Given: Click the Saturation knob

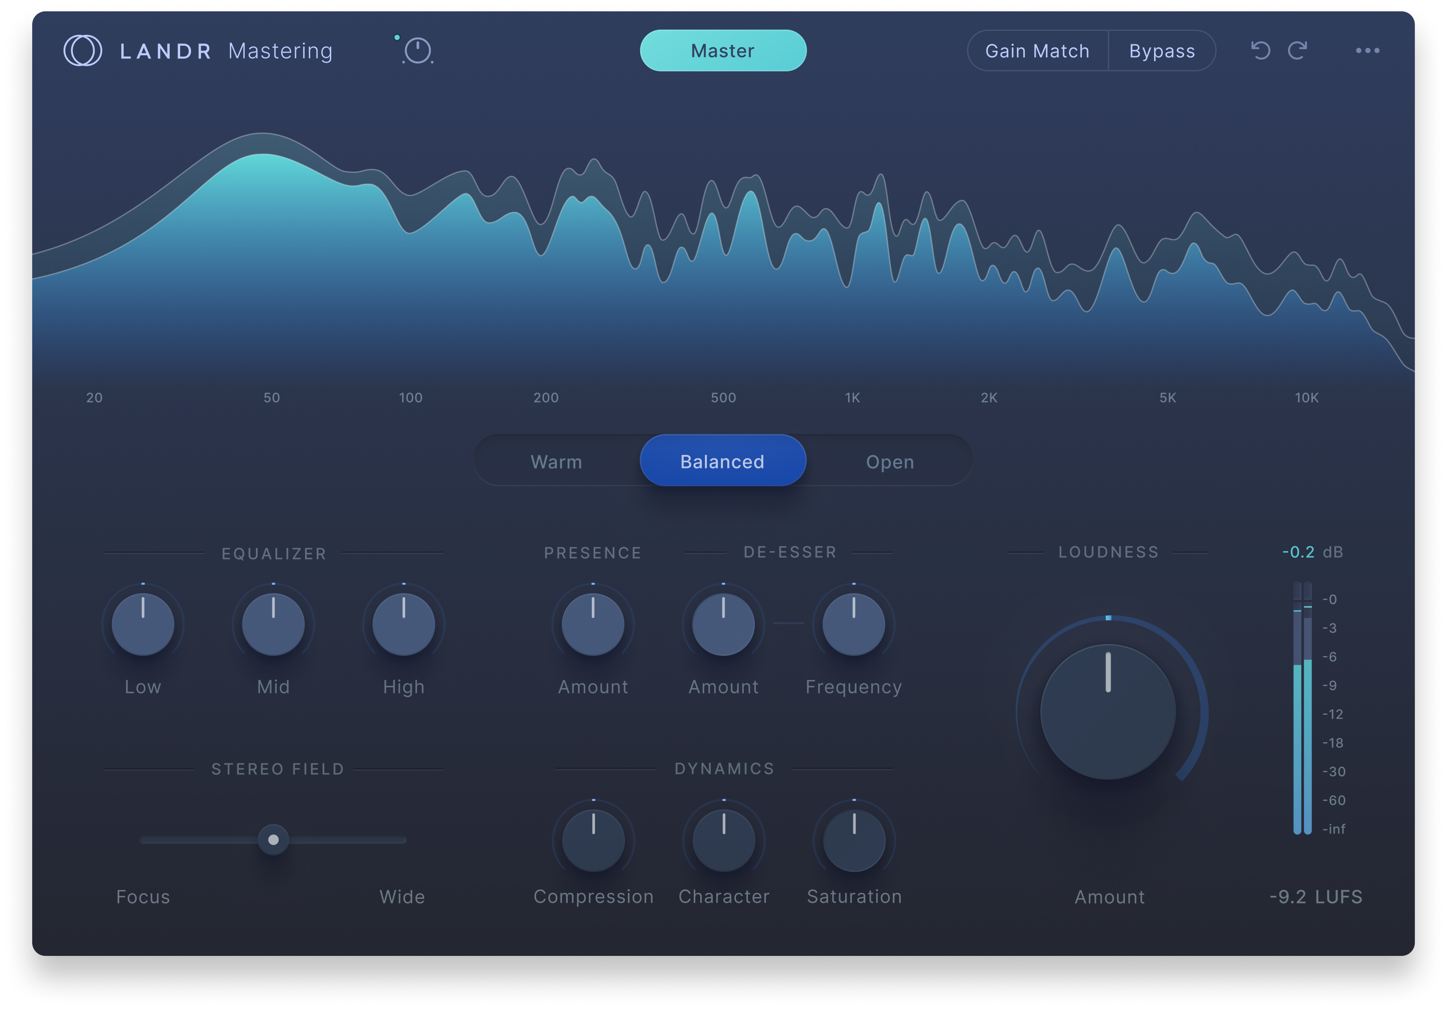Looking at the screenshot, I should tap(855, 840).
